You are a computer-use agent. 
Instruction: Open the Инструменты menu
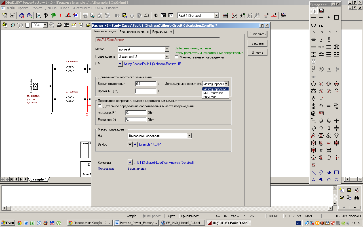point(82,8)
